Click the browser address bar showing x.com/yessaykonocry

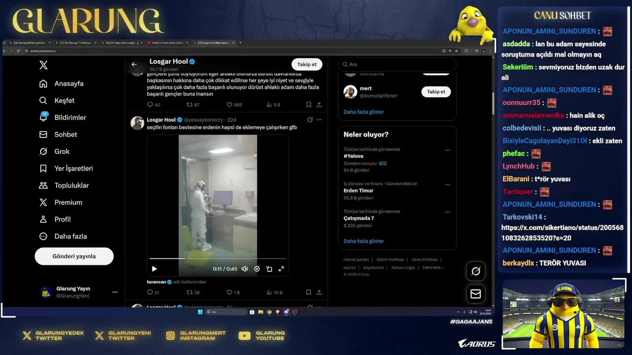[232, 51]
